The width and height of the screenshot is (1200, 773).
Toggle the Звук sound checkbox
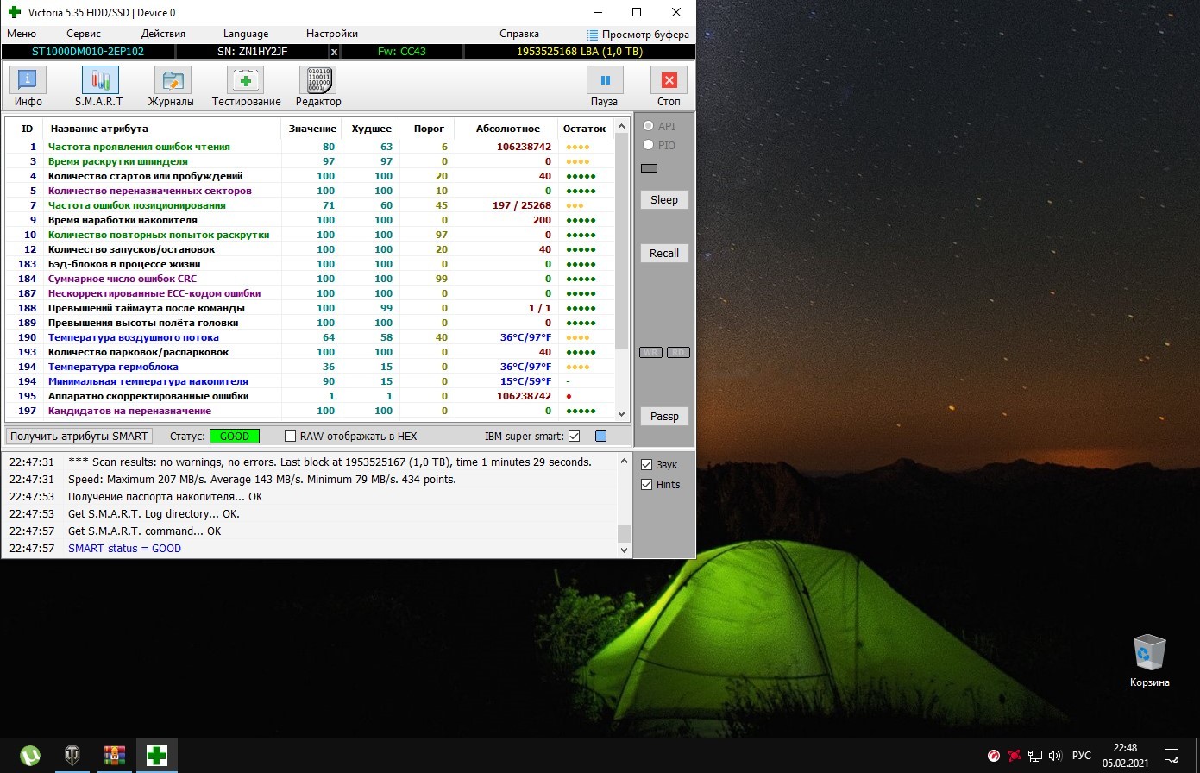646,465
